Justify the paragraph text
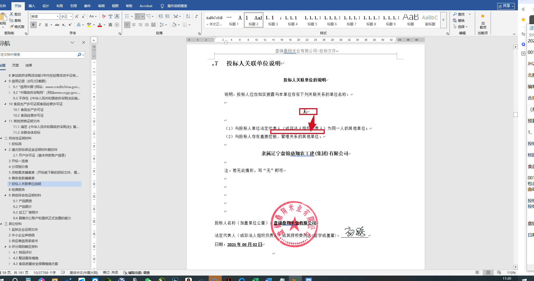Viewport: 534px width, 281px height. click(x=147, y=25)
